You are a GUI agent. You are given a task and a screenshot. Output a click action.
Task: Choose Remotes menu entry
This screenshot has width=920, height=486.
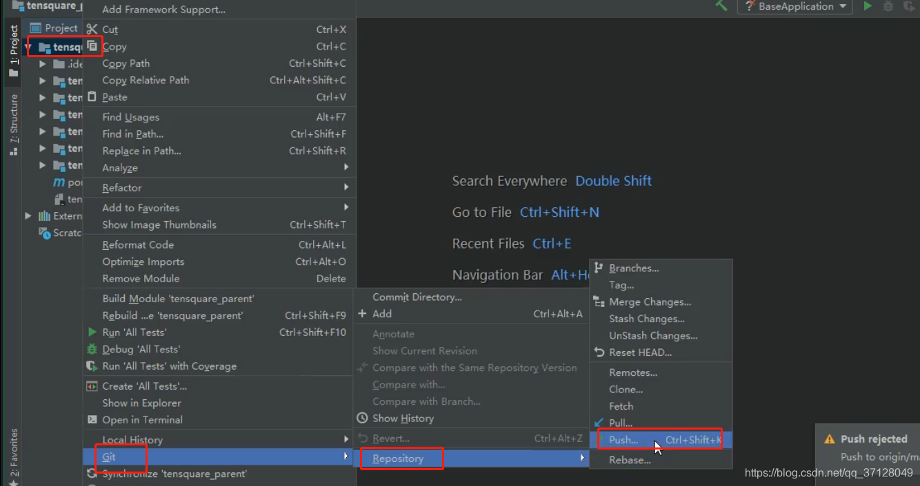(661, 372)
